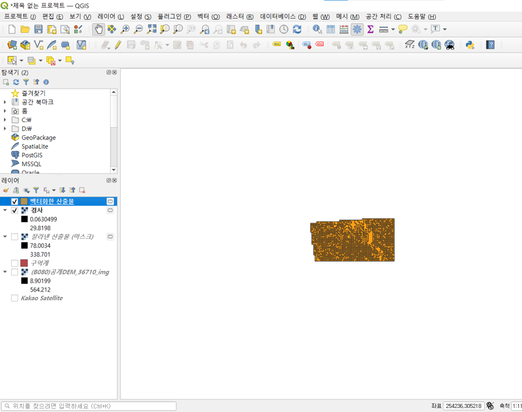
Task: Check the 잘라낸 산출물 (마스크) layer checkbox
Action: (x=14, y=237)
